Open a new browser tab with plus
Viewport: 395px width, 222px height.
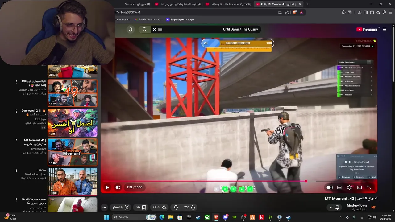point(307,4)
